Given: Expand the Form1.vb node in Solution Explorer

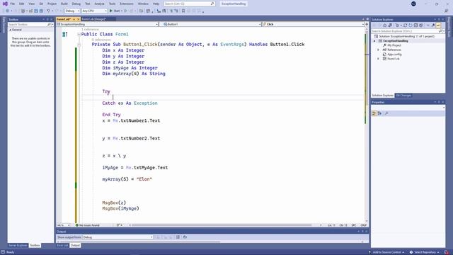Looking at the screenshot, I should tap(379, 59).
